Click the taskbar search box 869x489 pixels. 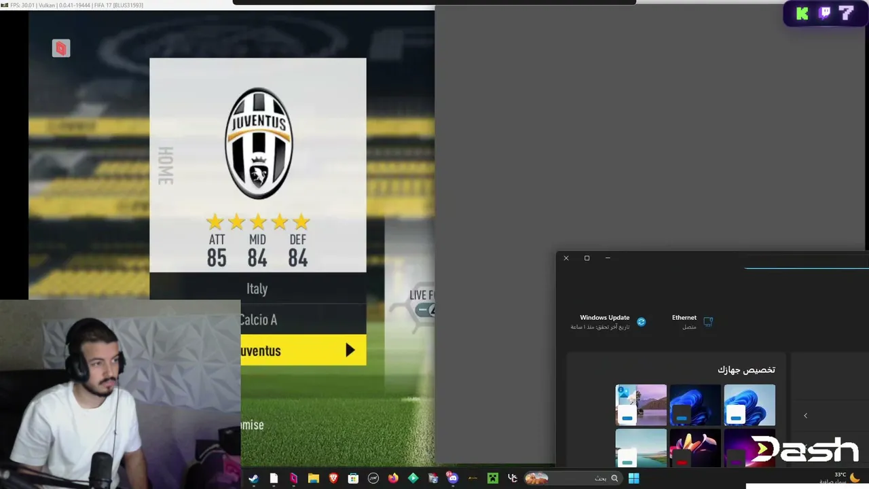[x=572, y=478]
